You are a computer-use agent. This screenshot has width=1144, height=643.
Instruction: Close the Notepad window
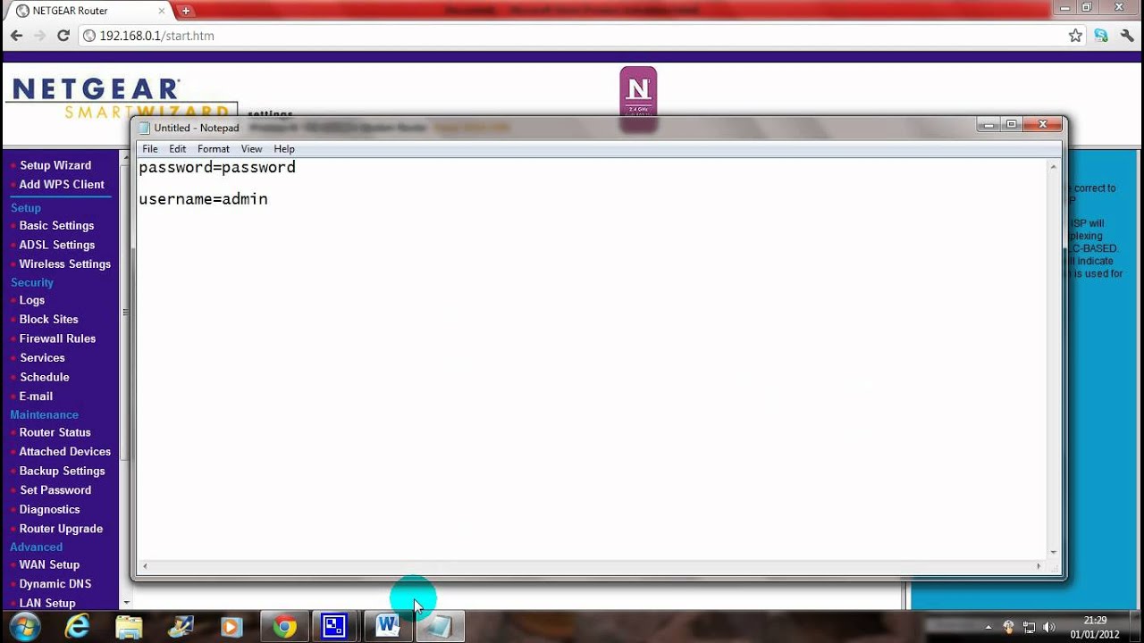(x=1042, y=124)
